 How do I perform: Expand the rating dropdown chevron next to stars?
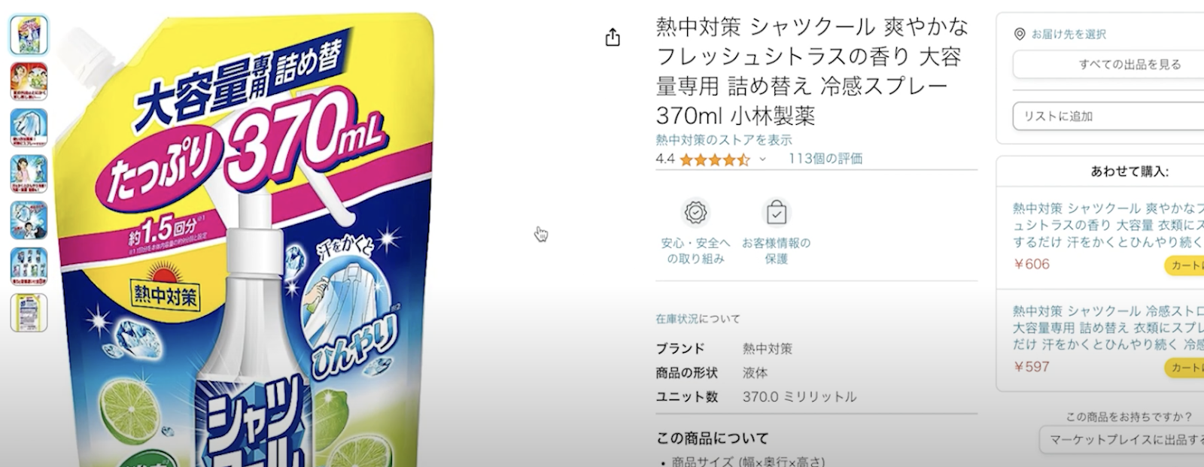tap(762, 159)
